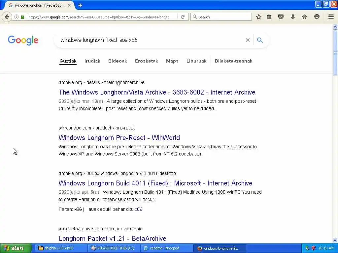
Task: Click the x86 must-include link
Action: pyautogui.click(x=138, y=209)
